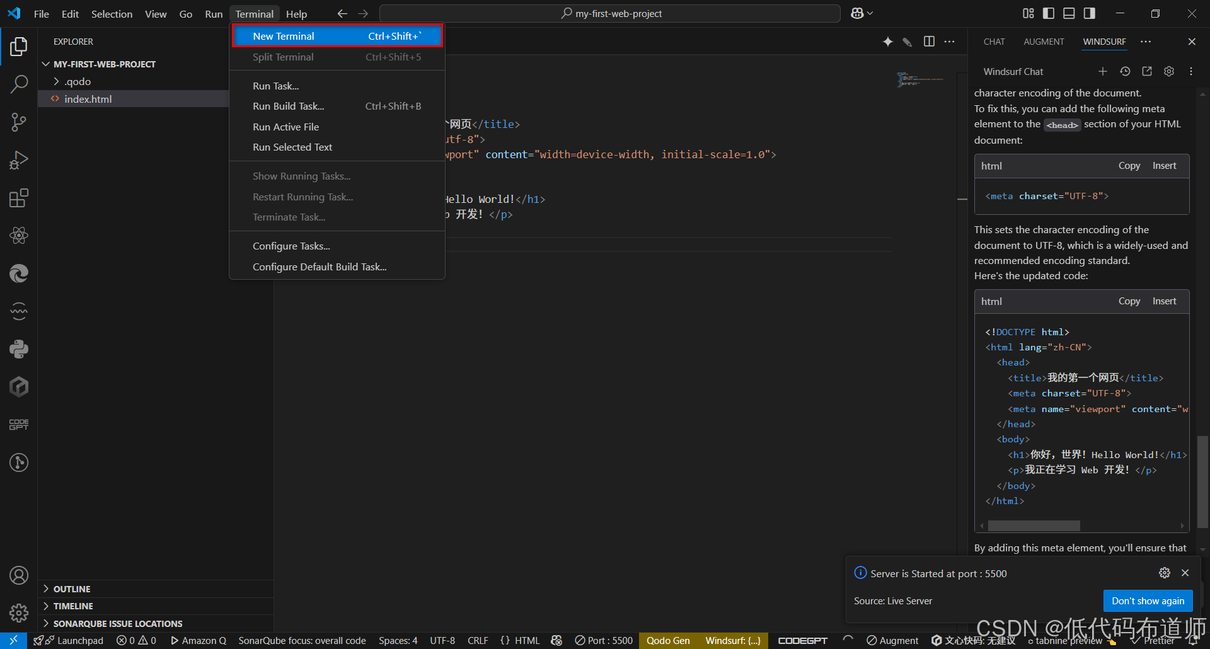This screenshot has height=649, width=1210.
Task: Choose Run Task... from Terminal menu
Action: 337,86
